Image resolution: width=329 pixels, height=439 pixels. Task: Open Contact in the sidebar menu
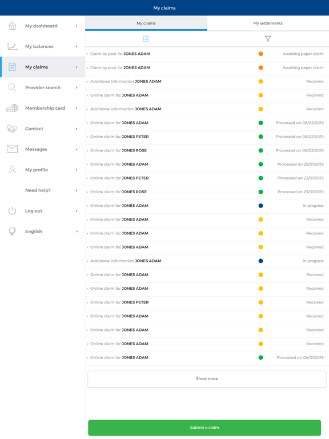(43, 129)
